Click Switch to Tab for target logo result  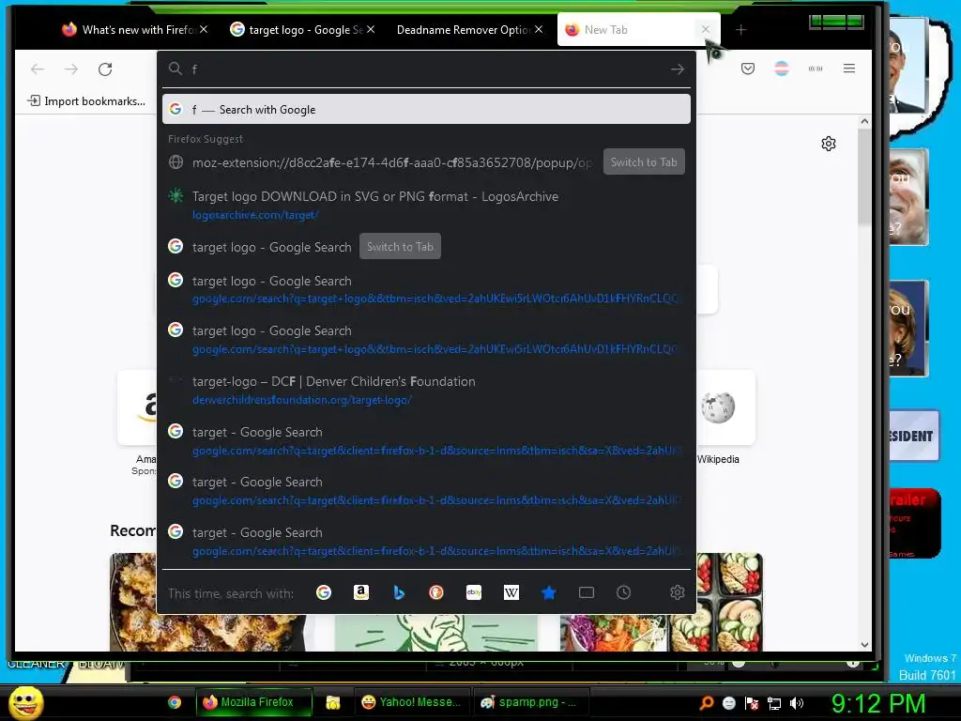(x=400, y=247)
